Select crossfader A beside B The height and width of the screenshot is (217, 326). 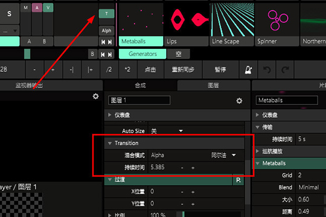(30, 42)
